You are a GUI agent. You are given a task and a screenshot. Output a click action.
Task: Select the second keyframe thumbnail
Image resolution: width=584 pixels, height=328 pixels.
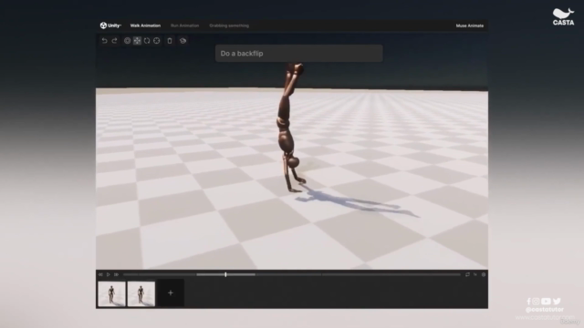[141, 293]
